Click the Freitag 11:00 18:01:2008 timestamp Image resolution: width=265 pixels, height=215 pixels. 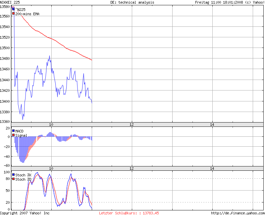pos(219,2)
